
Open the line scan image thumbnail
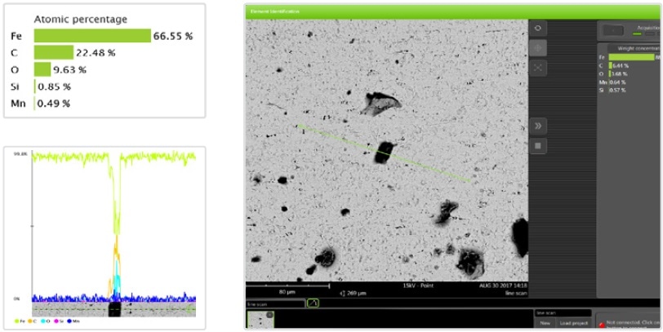point(260,319)
